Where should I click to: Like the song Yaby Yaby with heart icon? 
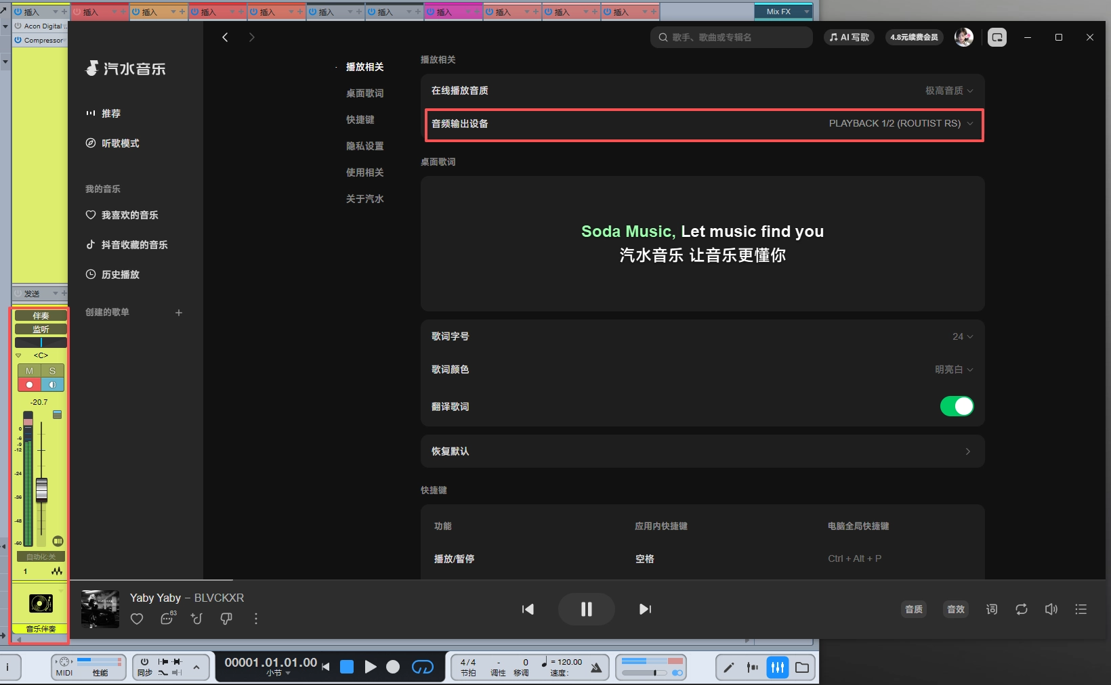137,619
